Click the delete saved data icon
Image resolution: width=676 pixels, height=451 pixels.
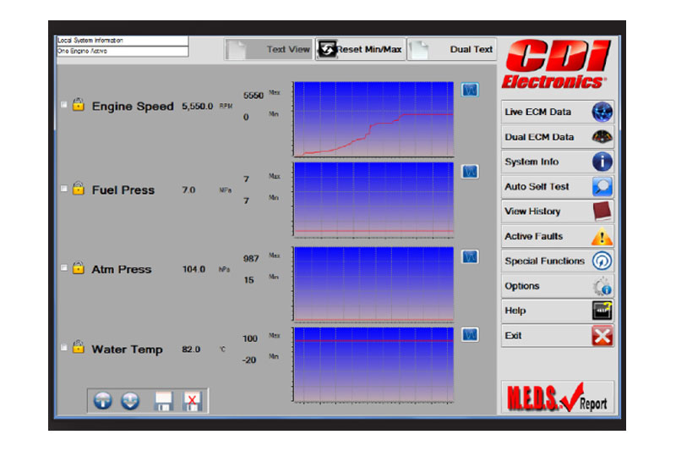[192, 401]
